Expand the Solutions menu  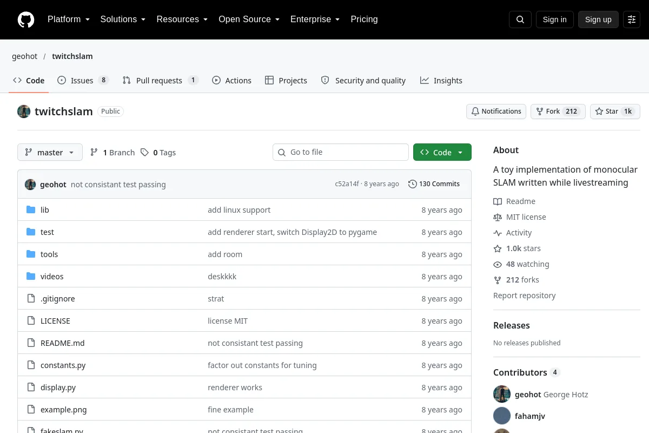point(123,19)
